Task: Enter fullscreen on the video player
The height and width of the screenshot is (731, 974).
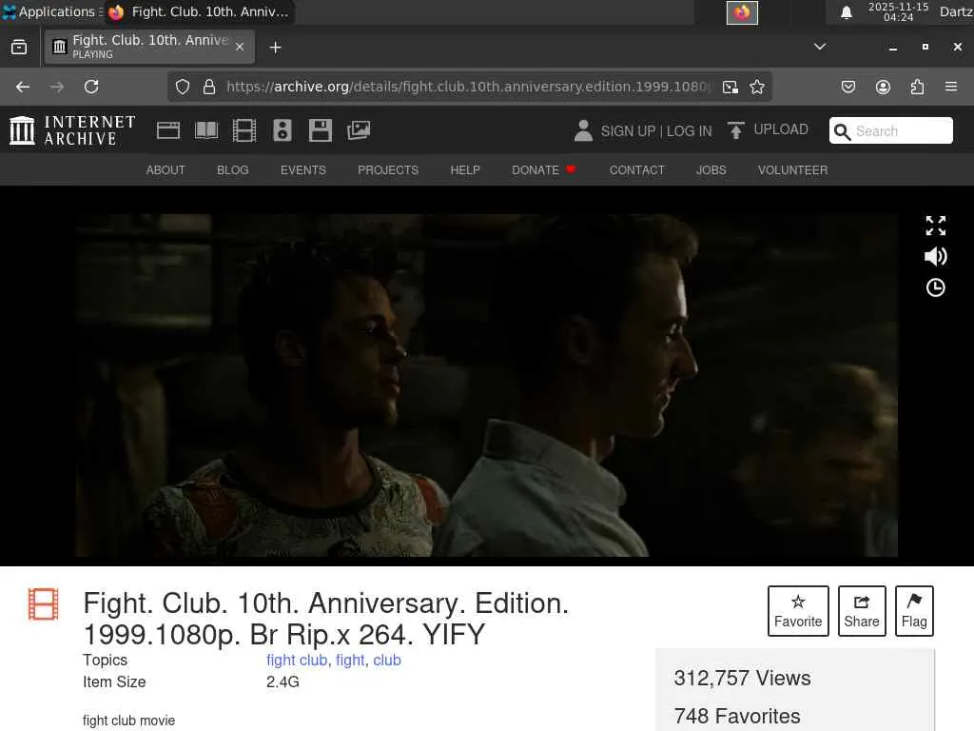Action: pyautogui.click(x=936, y=226)
